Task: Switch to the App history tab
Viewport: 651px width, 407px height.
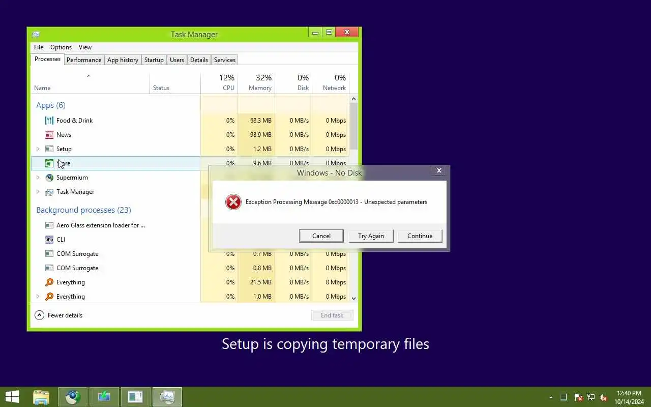Action: [123, 60]
